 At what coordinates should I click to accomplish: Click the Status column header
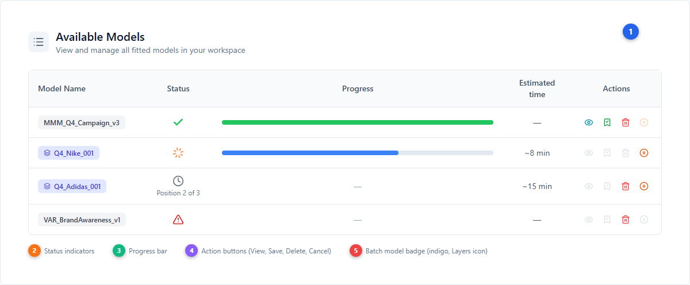point(178,88)
